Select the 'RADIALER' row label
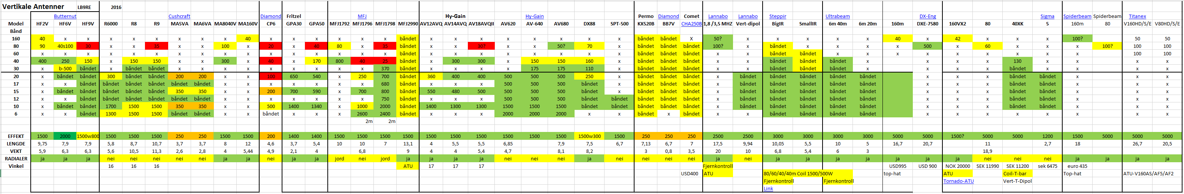1184x194 pixels. pyautogui.click(x=16, y=159)
